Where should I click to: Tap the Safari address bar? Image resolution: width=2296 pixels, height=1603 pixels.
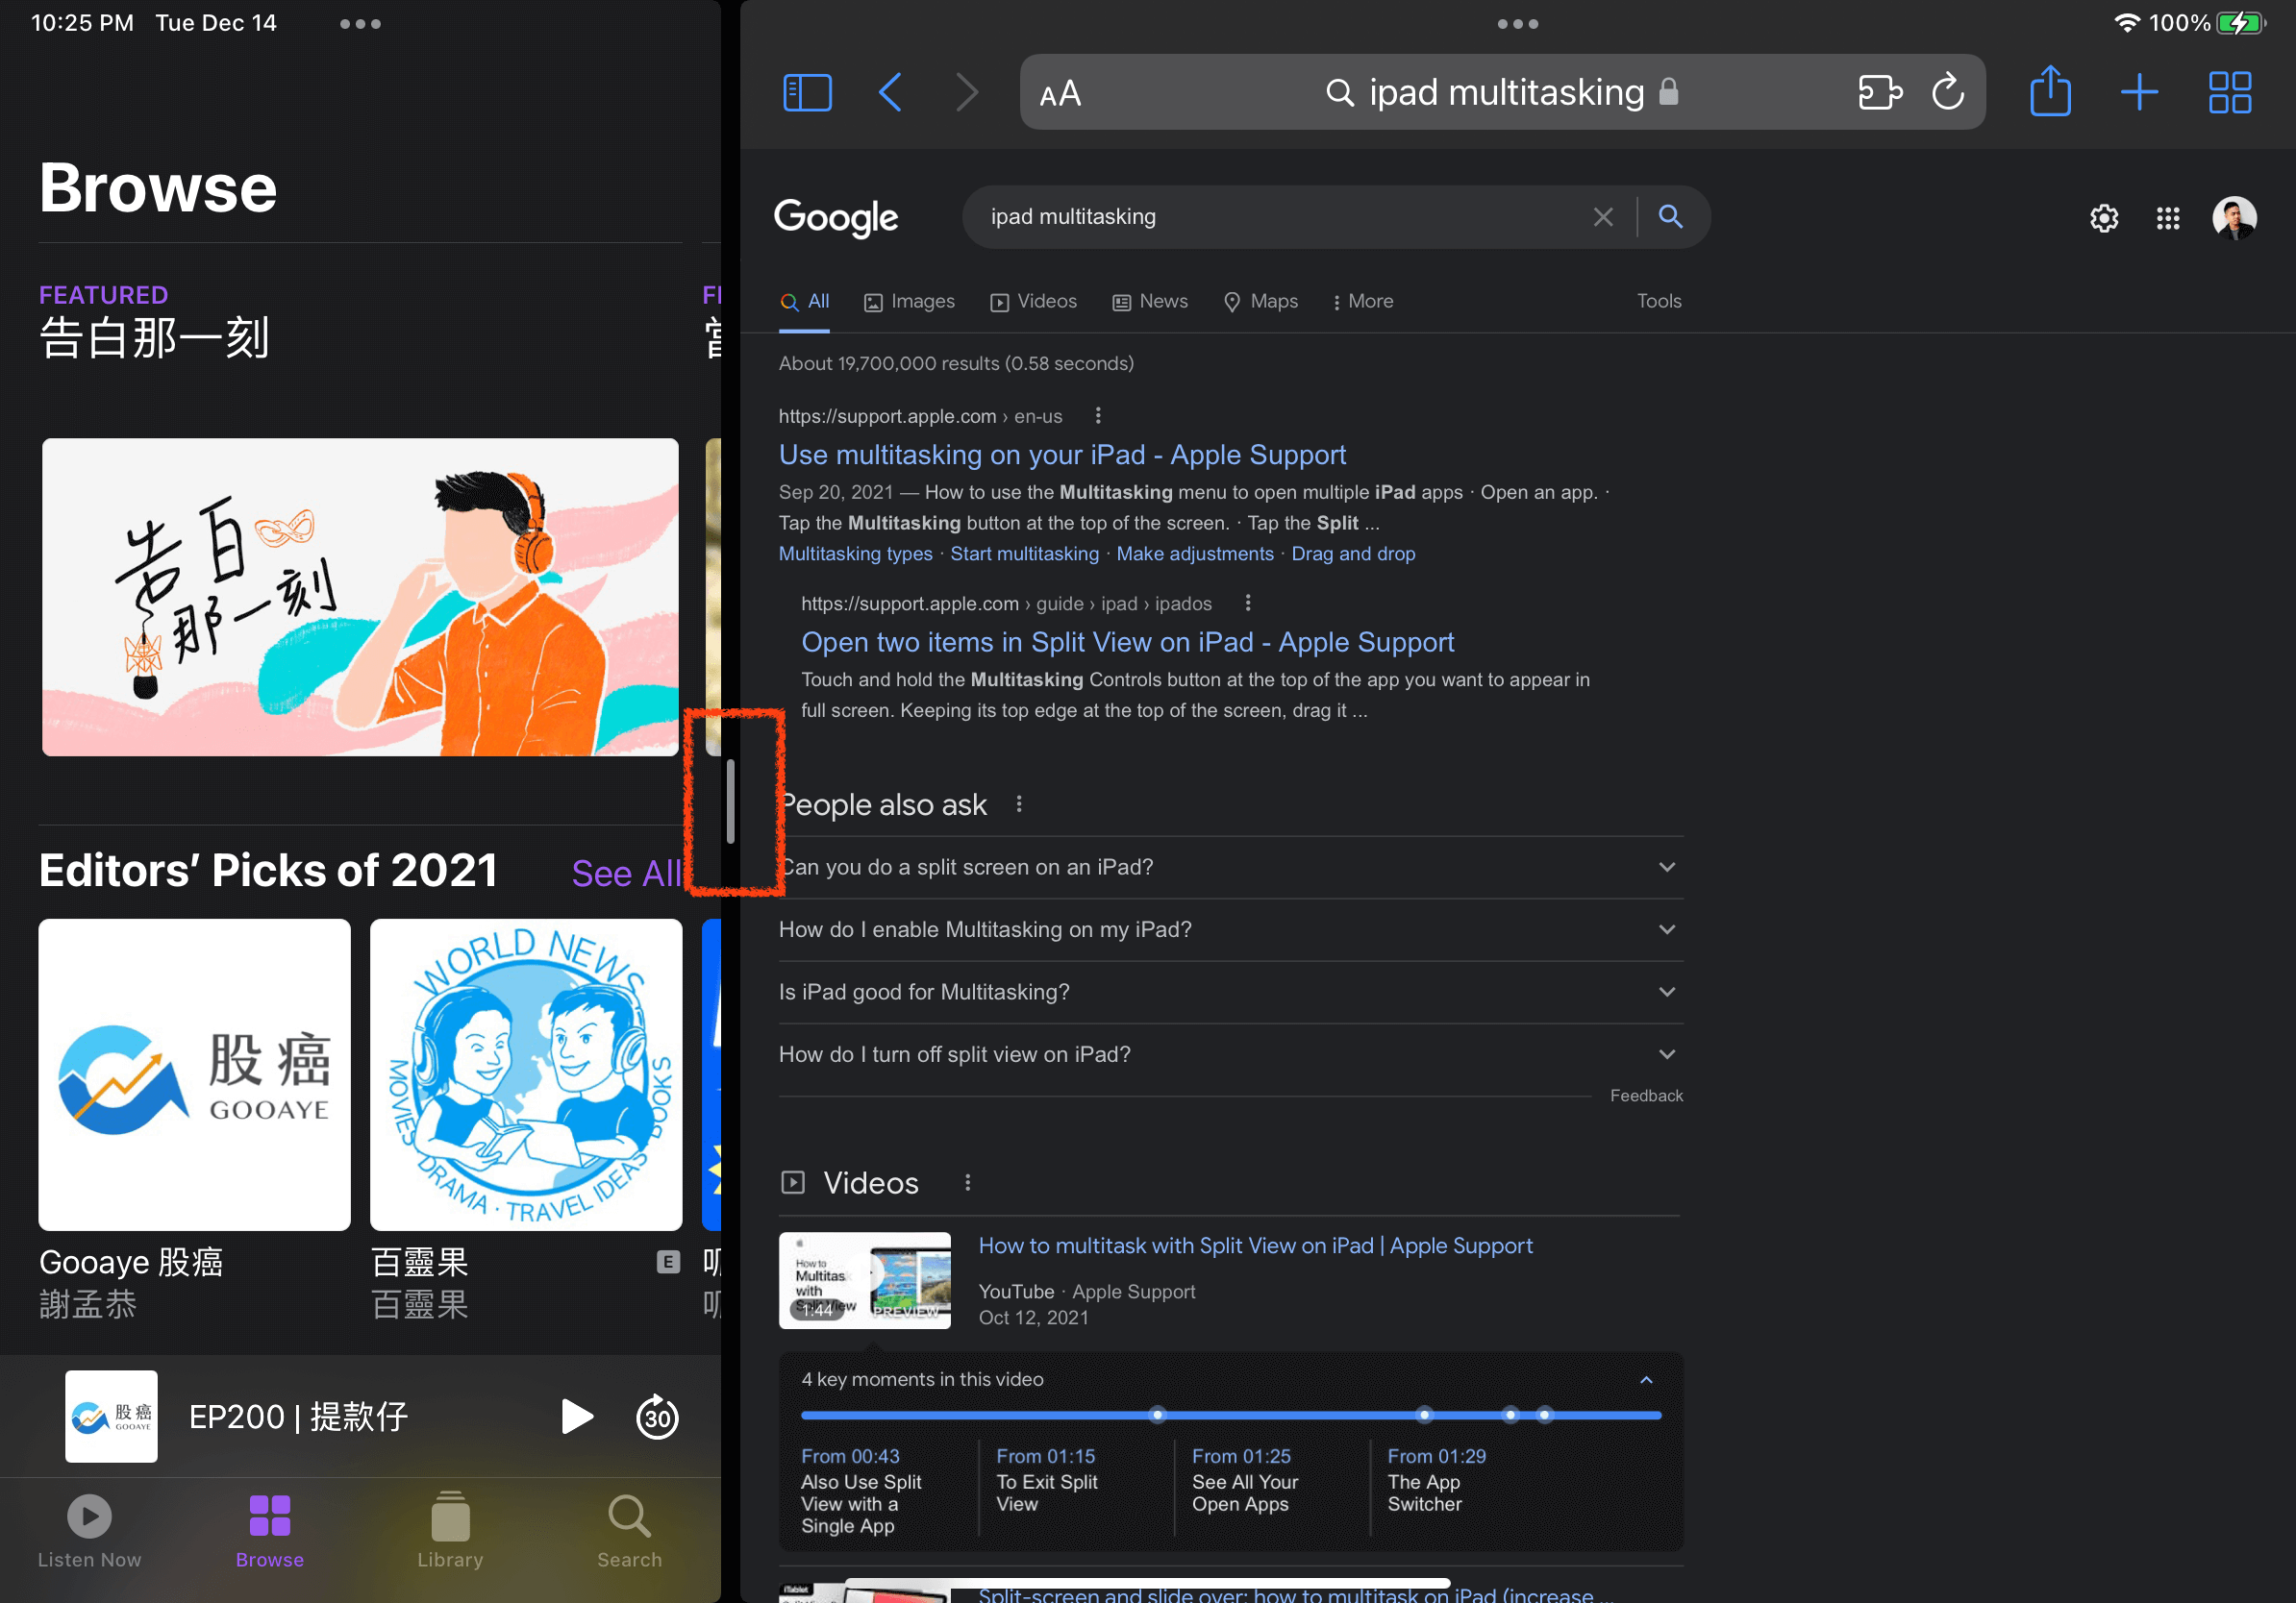pos(1502,92)
